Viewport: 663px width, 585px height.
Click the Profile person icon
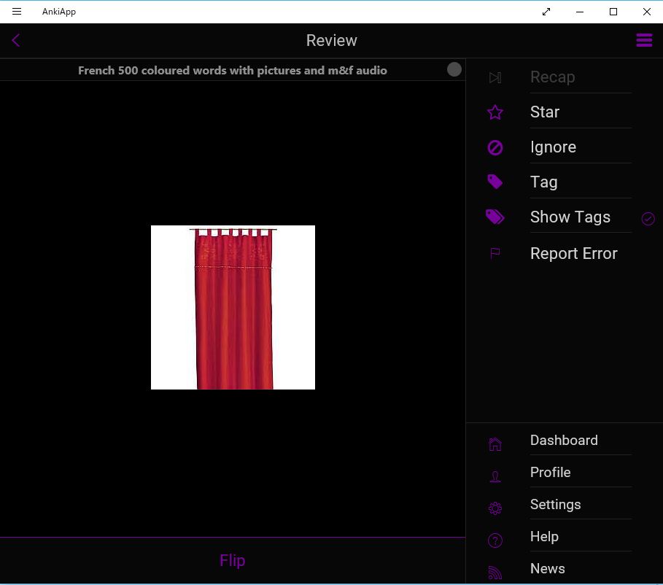(495, 476)
